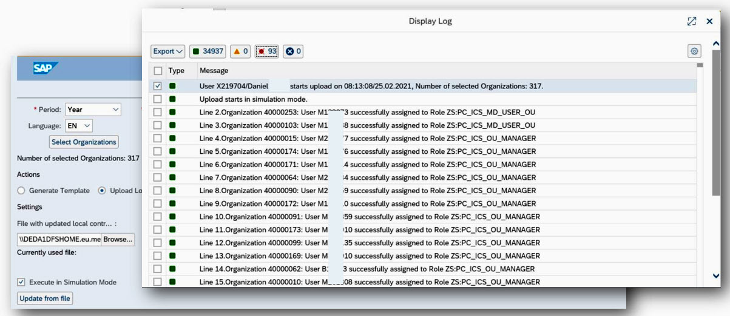Viewport: 730px width, 316px height.
Task: Open the log settings gear icon
Action: coord(694,51)
